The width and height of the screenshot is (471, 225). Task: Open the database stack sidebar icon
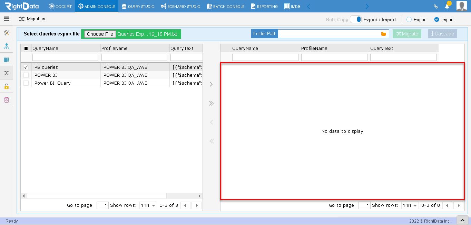pyautogui.click(x=6, y=60)
